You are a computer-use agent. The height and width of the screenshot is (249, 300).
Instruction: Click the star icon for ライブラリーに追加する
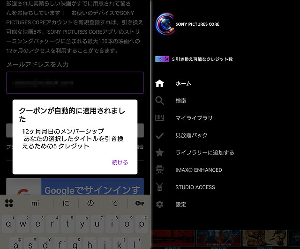(x=159, y=153)
